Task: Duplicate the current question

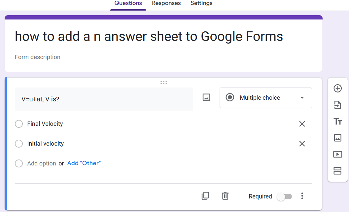Action: point(205,196)
